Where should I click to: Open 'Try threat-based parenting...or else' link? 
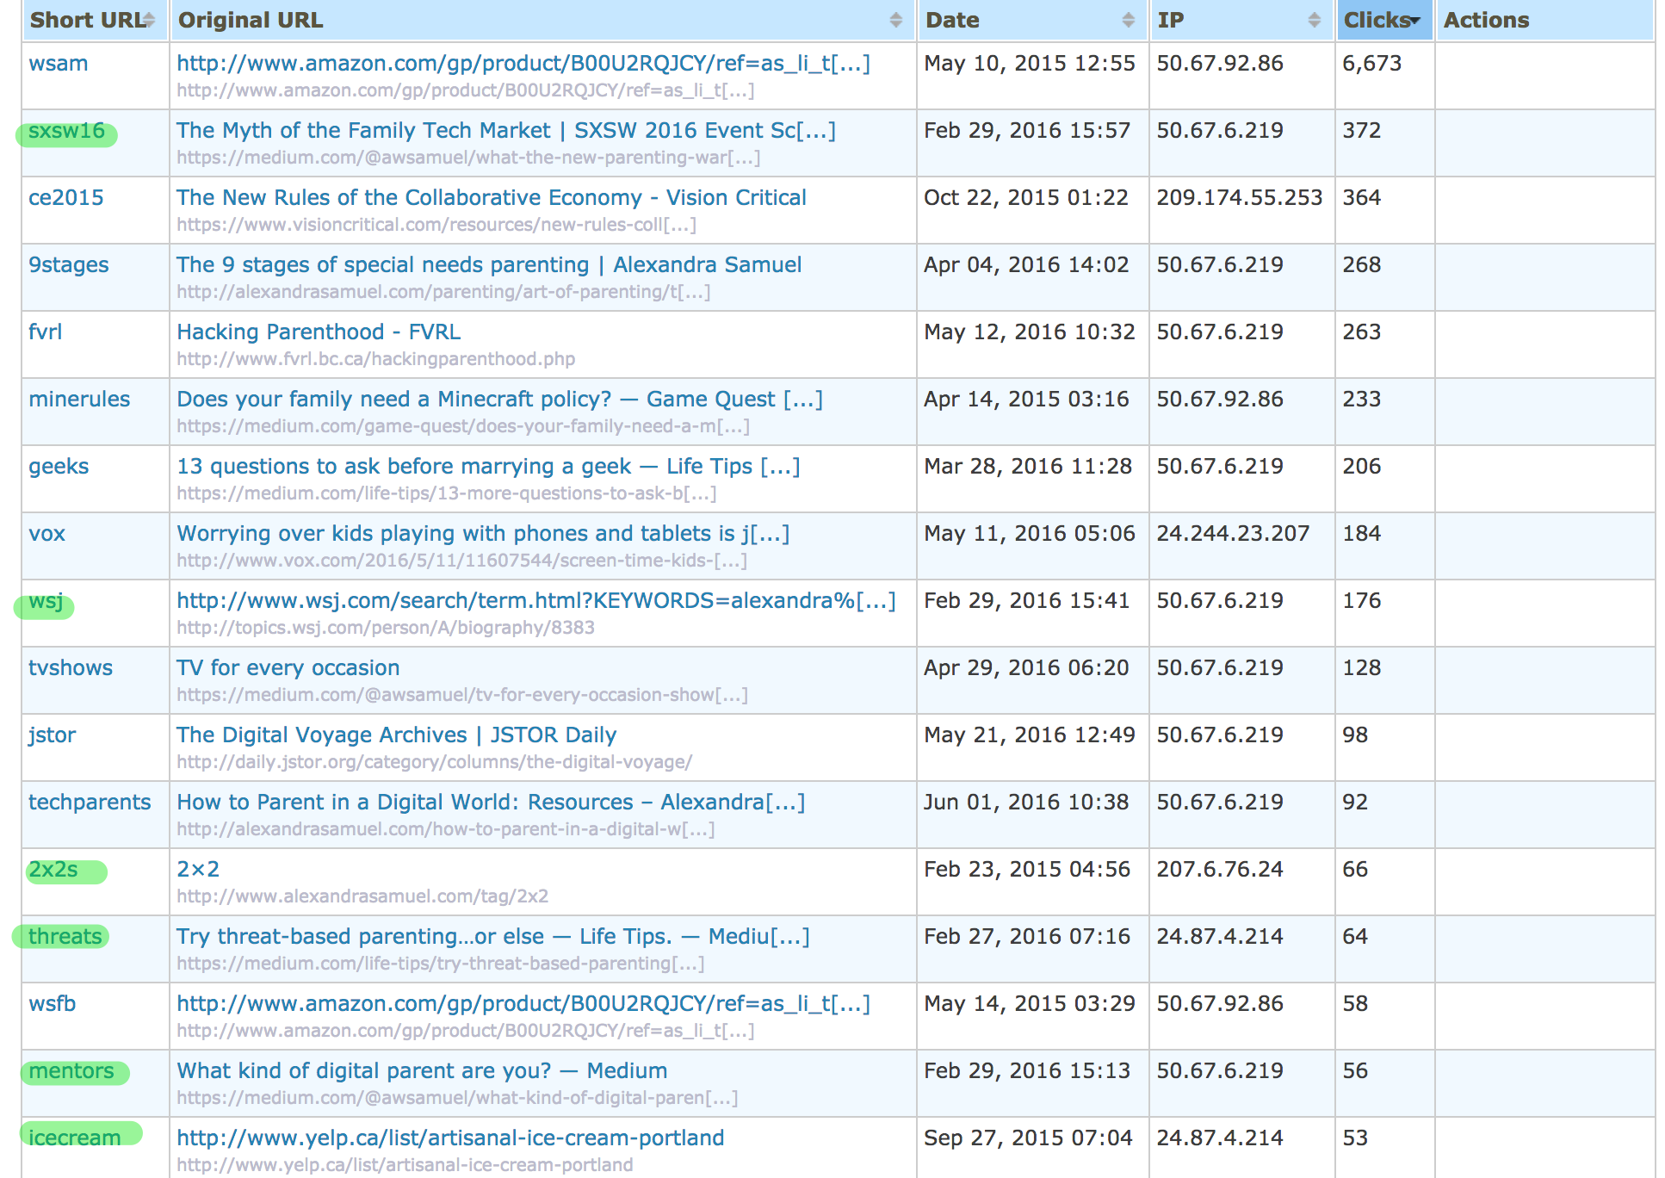pos(493,937)
